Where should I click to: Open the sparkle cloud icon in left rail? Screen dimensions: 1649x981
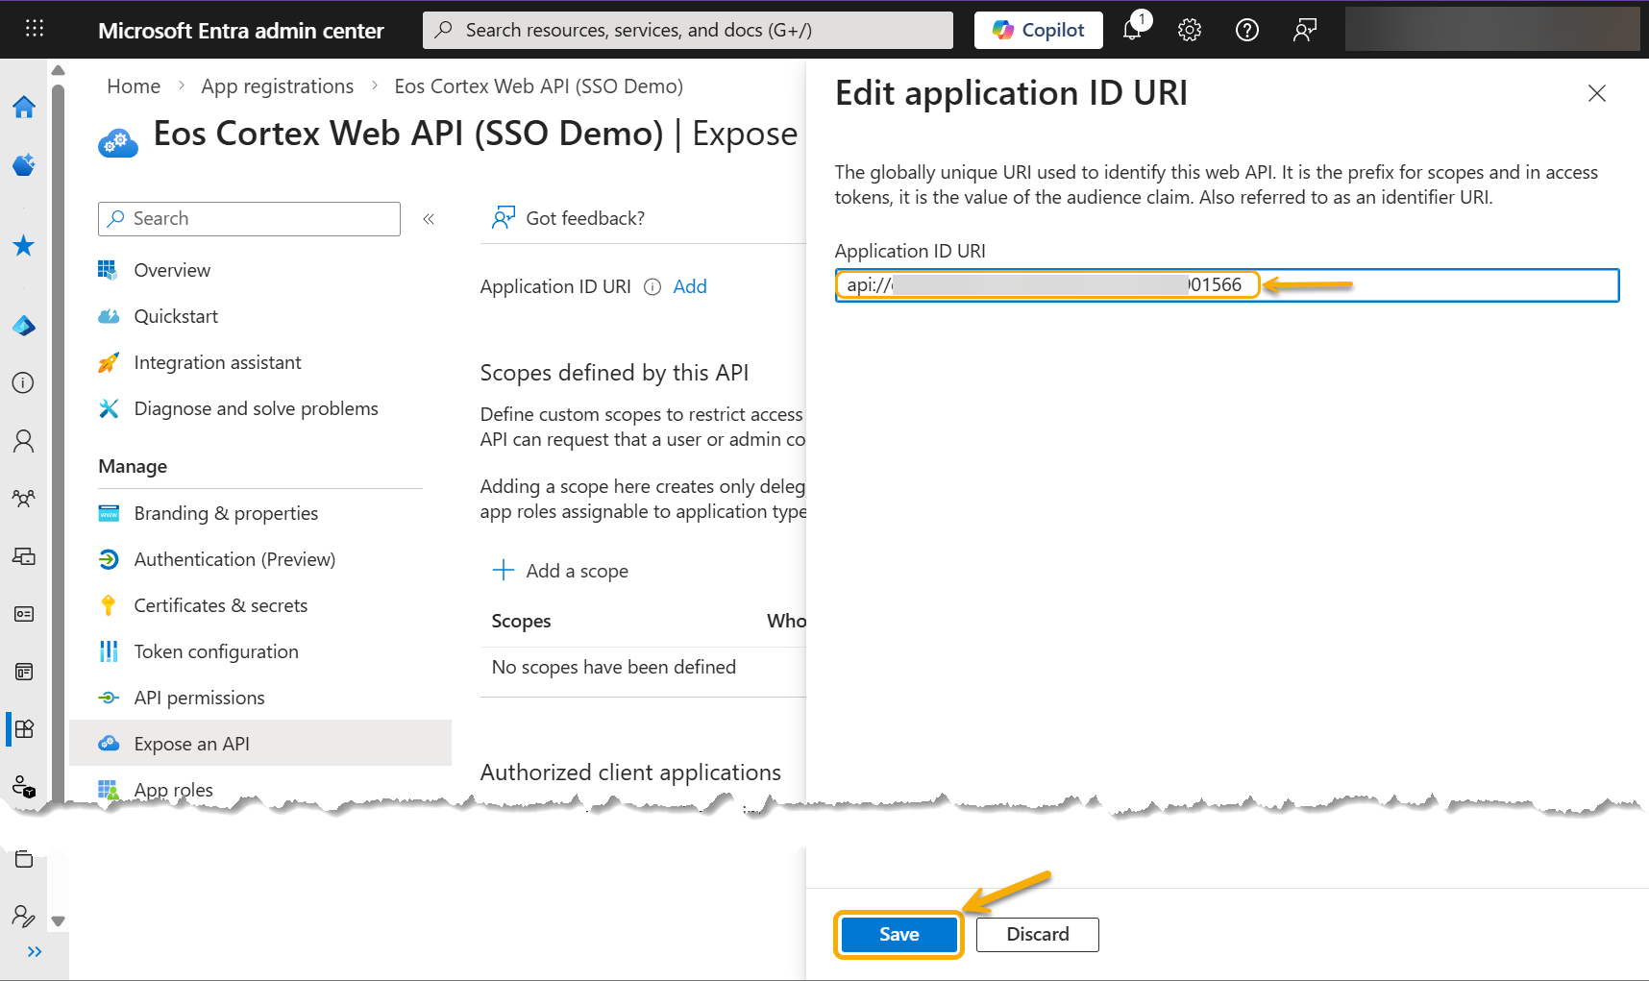(x=24, y=164)
